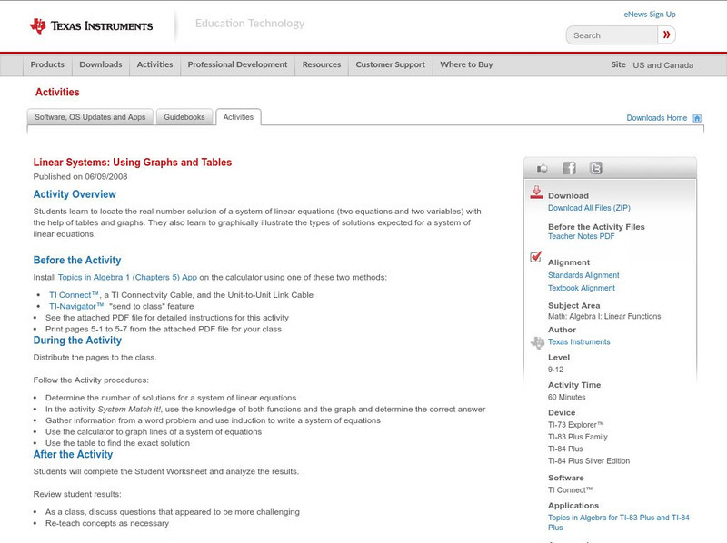
Task: Click the red download arrow icon
Action: [536, 193]
